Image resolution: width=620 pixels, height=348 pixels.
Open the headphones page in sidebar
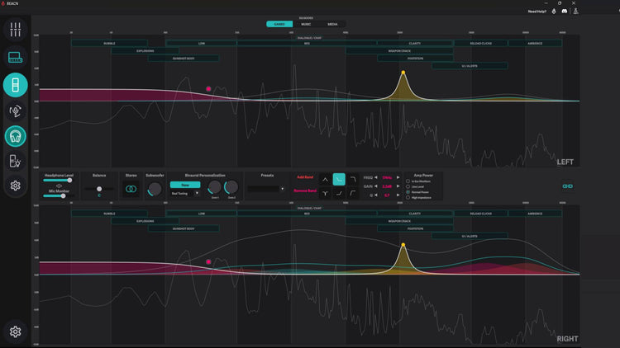coord(15,137)
